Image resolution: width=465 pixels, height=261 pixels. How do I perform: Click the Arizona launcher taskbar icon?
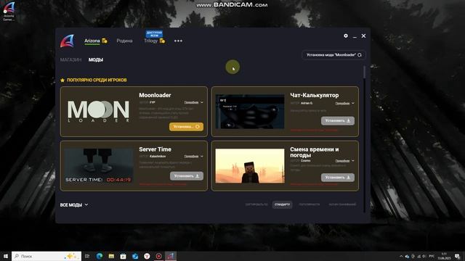171,256
